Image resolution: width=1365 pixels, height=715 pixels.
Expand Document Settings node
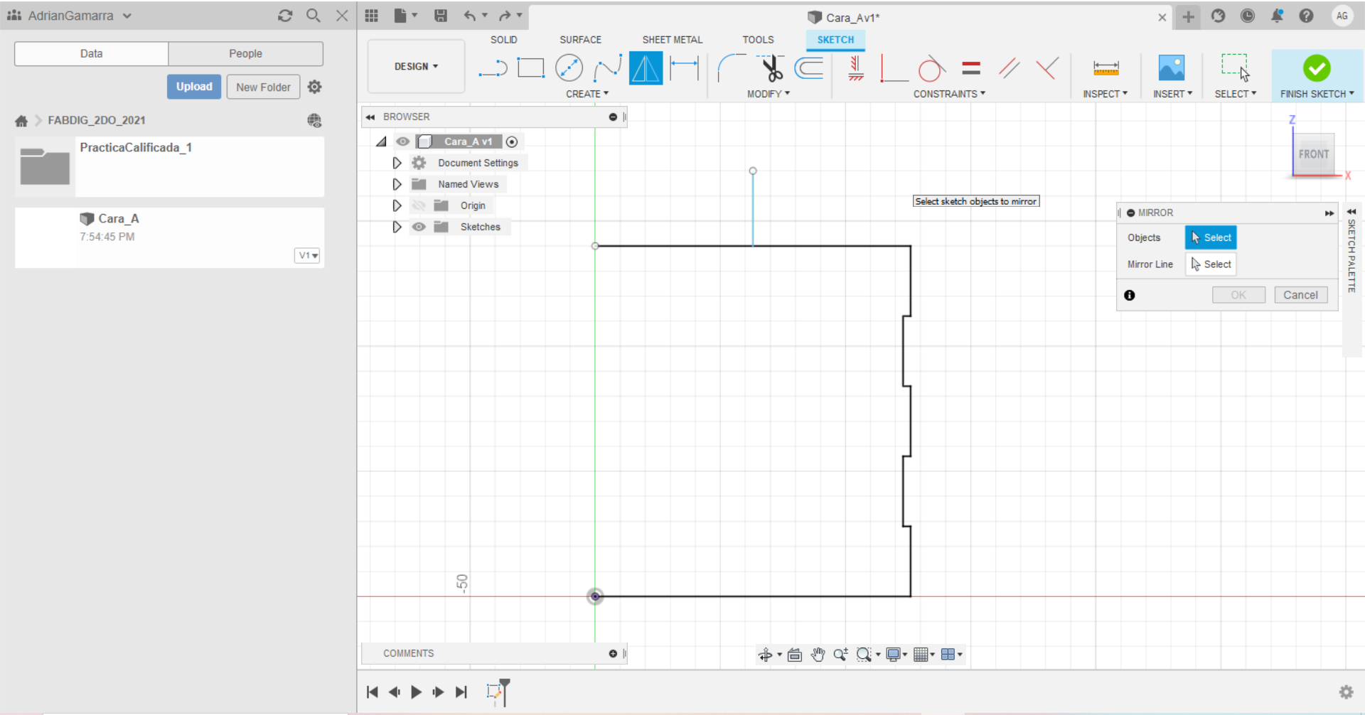397,163
